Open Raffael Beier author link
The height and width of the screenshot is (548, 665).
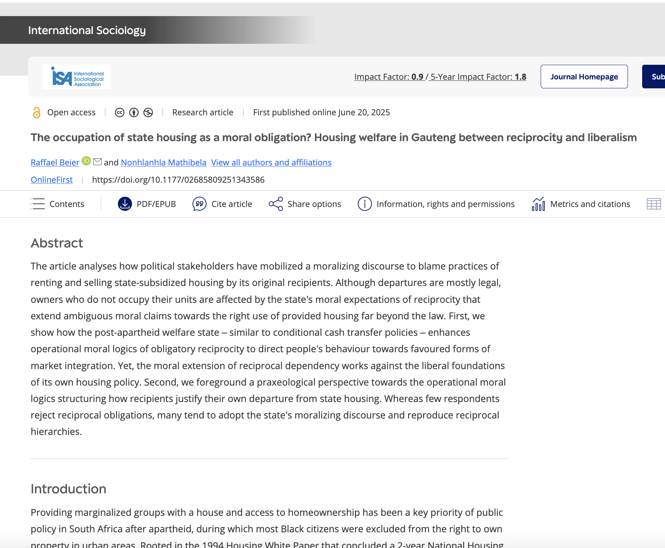(x=55, y=162)
